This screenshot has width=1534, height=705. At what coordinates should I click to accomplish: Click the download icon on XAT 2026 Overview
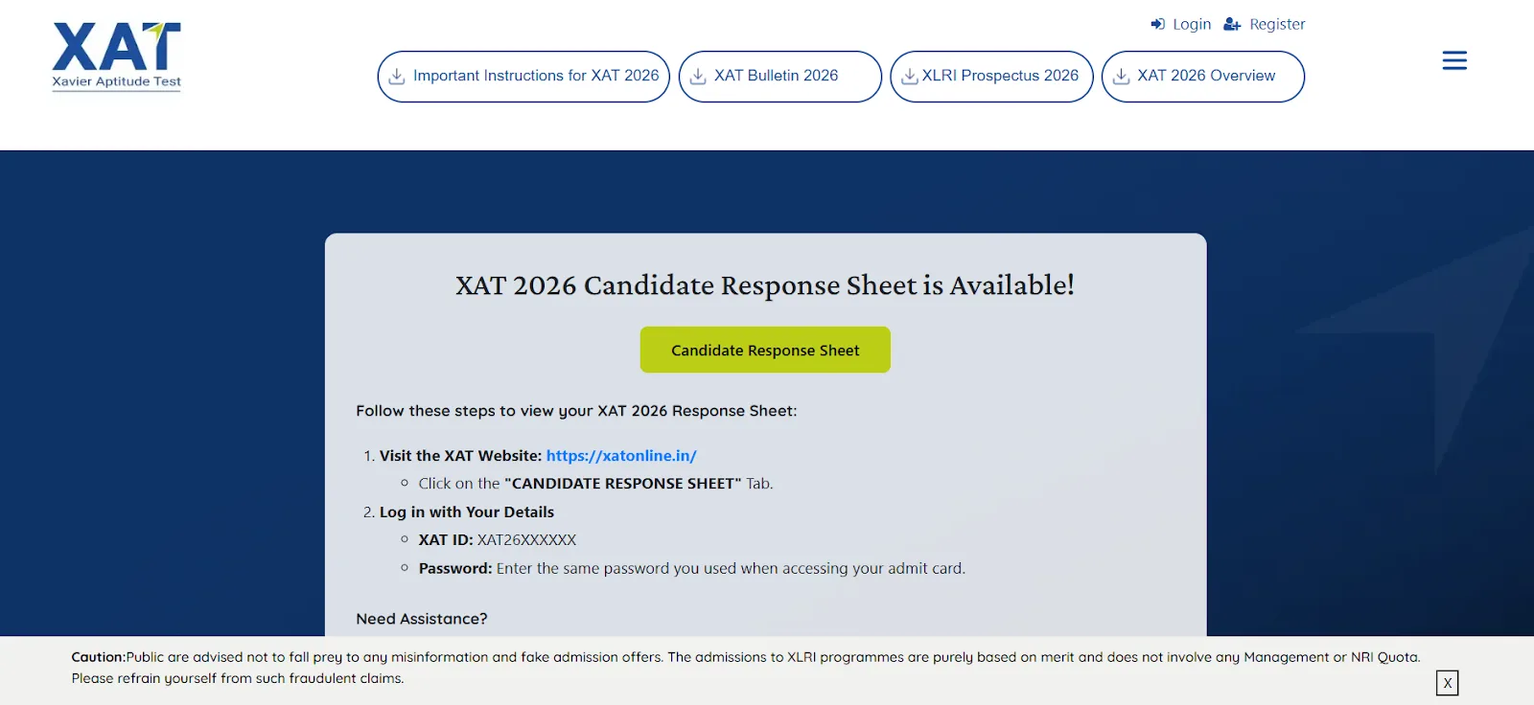pyautogui.click(x=1120, y=76)
